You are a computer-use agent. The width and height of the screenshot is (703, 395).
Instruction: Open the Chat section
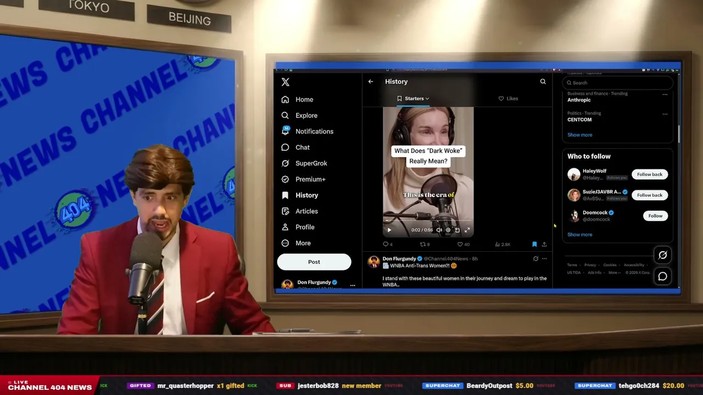(x=295, y=147)
